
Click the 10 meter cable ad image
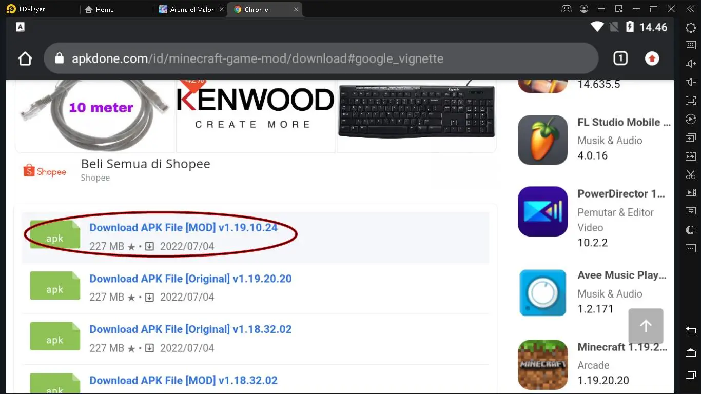[95, 115]
